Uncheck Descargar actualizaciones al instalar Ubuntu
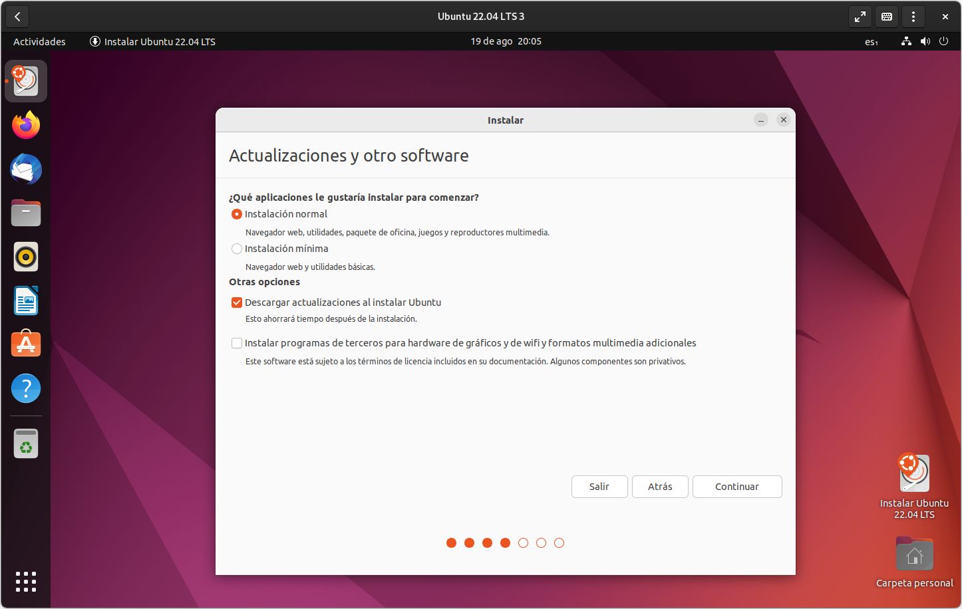Viewport: 962px width, 609px height. (236, 303)
